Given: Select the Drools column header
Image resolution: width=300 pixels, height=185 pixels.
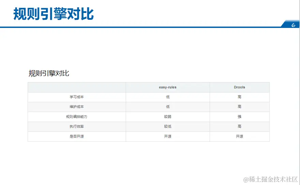Looking at the screenshot, I should pyautogui.click(x=239, y=87).
